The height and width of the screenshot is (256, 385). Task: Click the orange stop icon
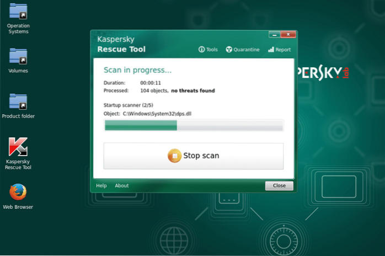click(174, 156)
